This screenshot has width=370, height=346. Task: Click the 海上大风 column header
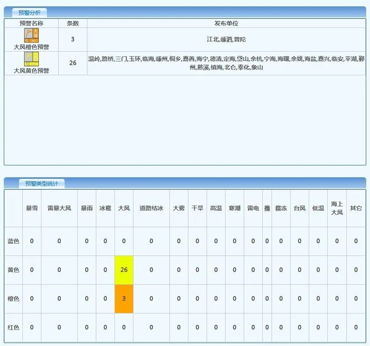337,208
